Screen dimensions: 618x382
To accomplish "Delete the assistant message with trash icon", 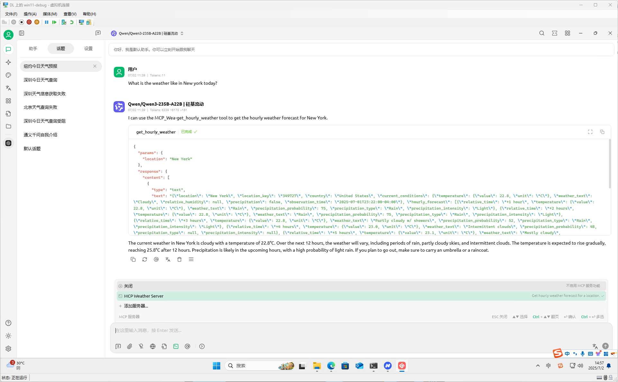I will coord(179,259).
